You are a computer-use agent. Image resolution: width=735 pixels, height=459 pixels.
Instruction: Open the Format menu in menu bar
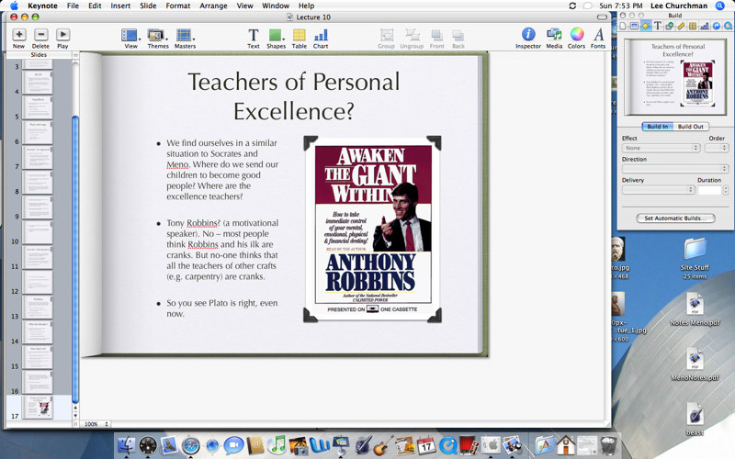(178, 6)
